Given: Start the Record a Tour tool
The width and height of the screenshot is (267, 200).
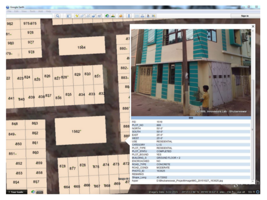Looking at the screenshot, I should [99, 16].
